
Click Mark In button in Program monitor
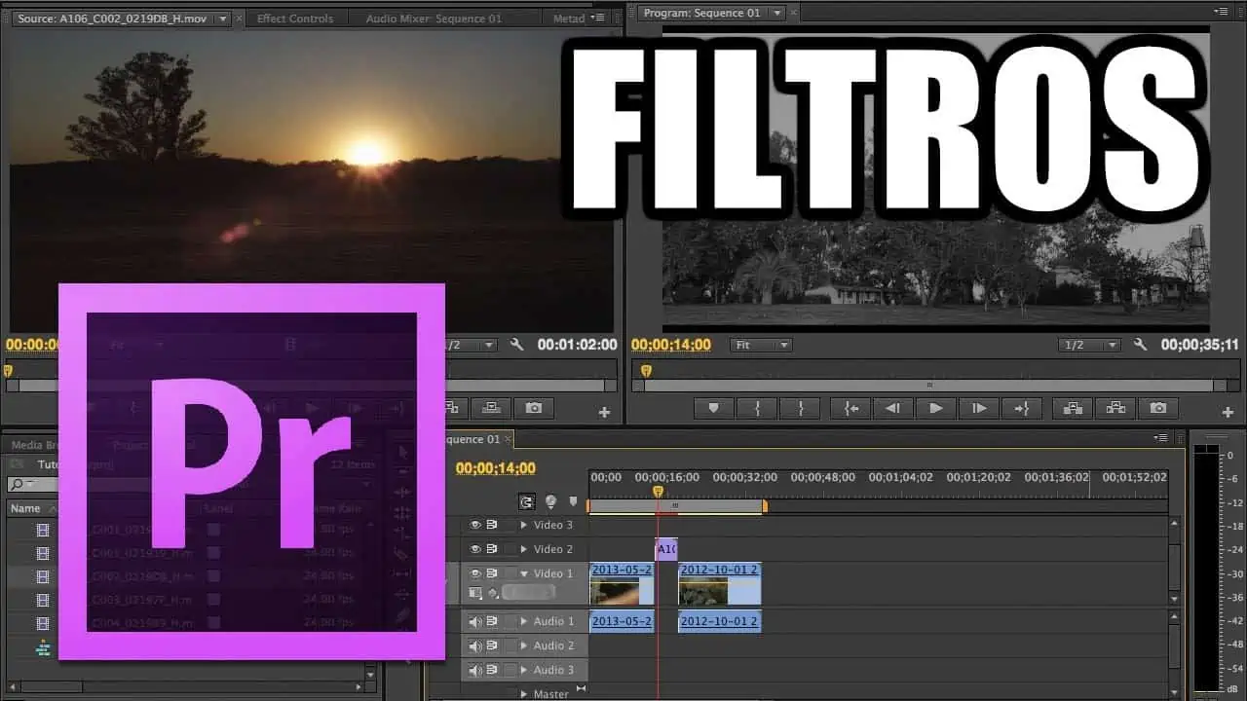[x=756, y=409]
